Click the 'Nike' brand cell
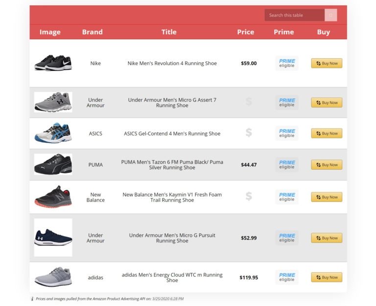Image resolution: width=376 pixels, height=306 pixels. coord(95,63)
